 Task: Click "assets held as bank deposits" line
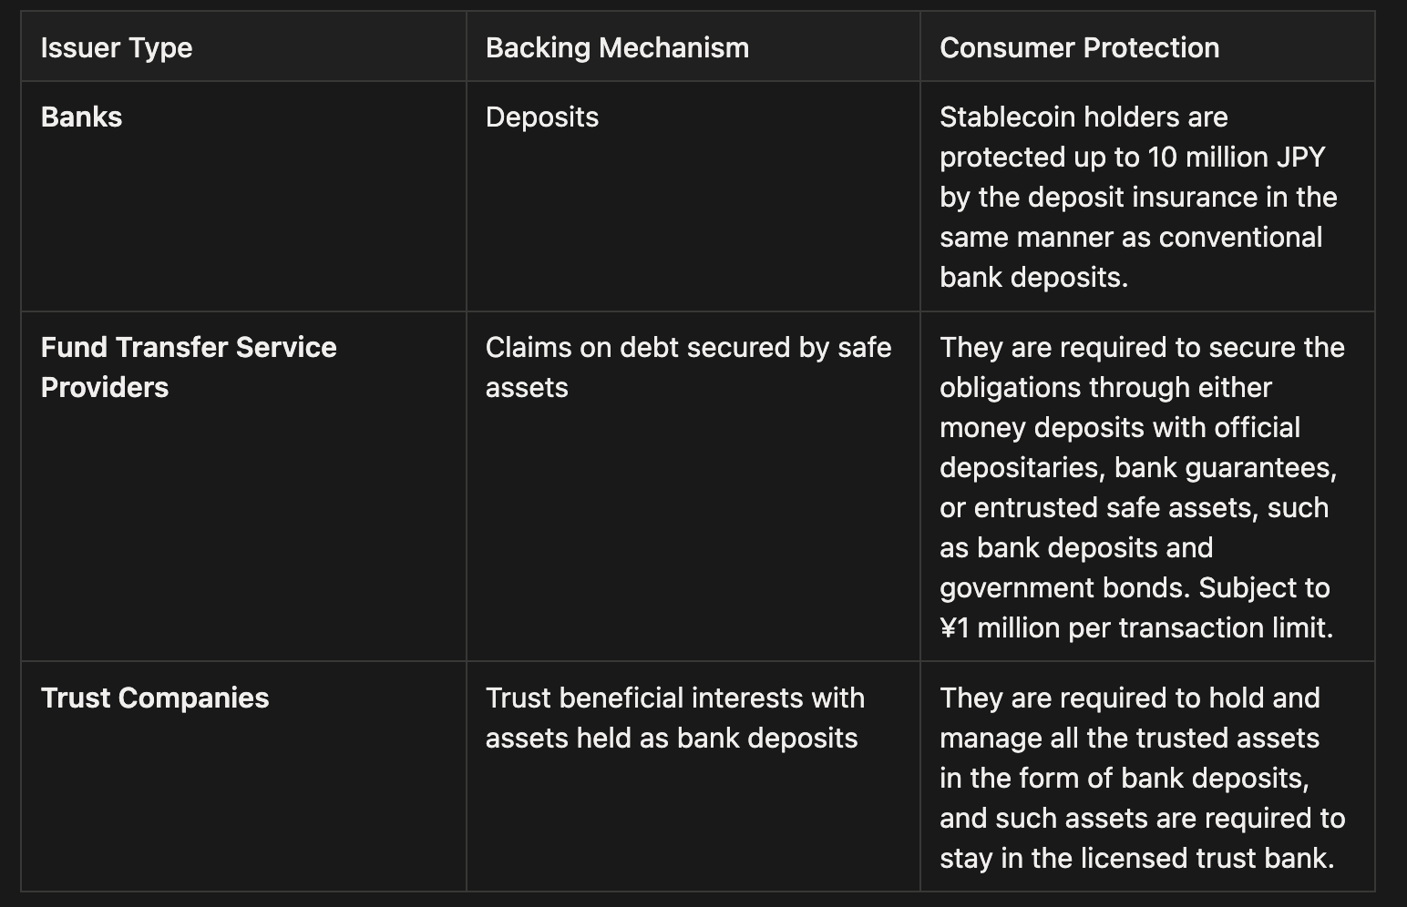point(671,738)
